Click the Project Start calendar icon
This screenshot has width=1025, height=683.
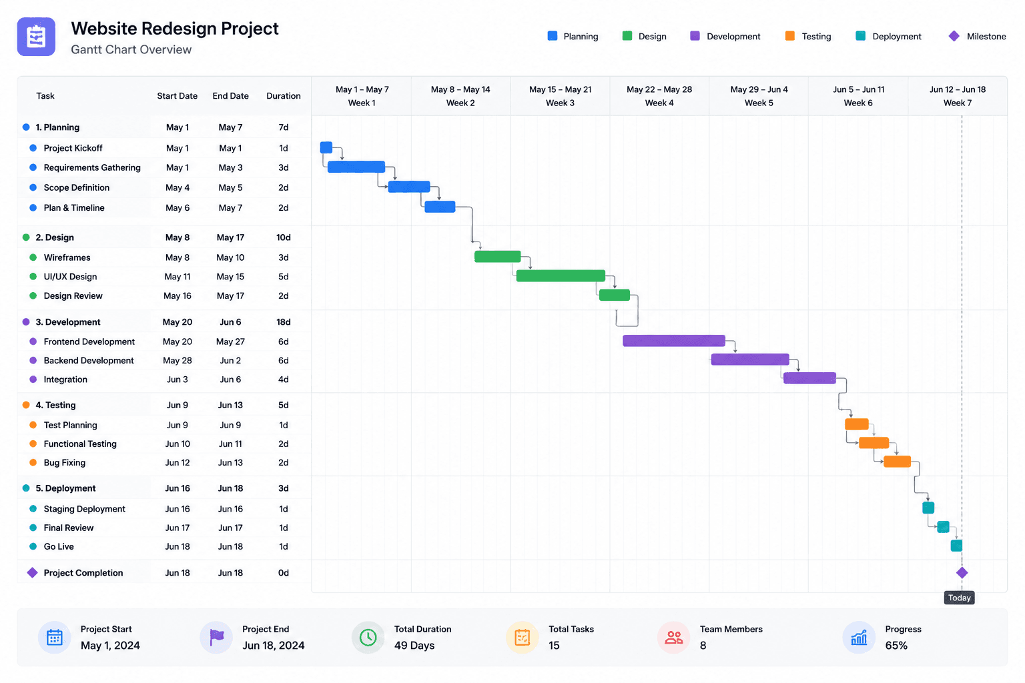click(x=55, y=638)
